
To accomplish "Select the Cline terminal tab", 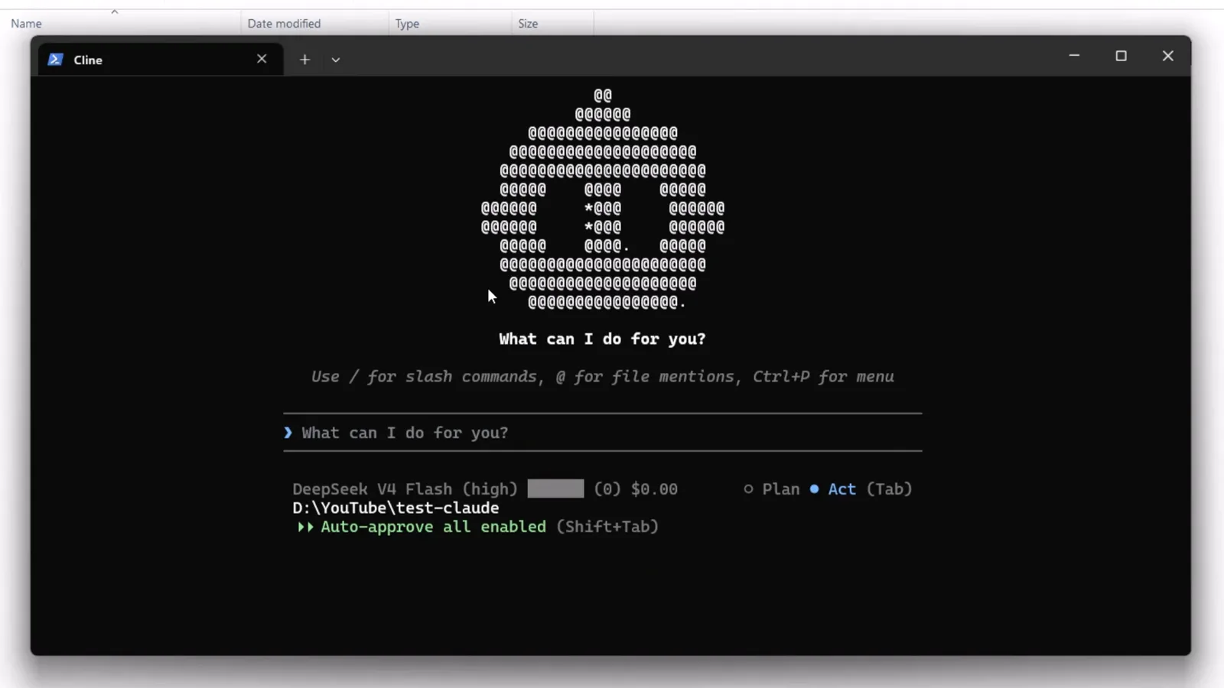I will 161,60.
